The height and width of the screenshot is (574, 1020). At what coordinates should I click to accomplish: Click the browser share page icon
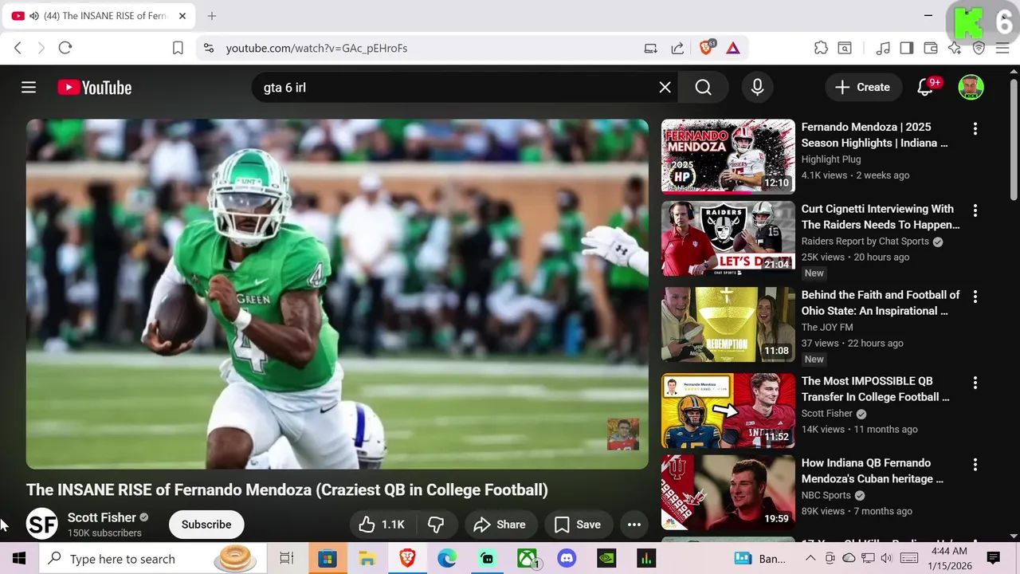tap(677, 48)
